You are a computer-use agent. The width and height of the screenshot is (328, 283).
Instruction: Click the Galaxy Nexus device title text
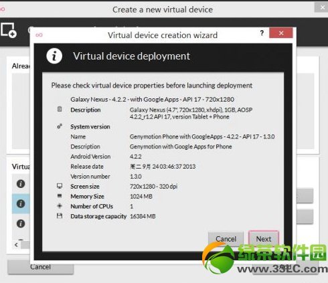pos(152,100)
